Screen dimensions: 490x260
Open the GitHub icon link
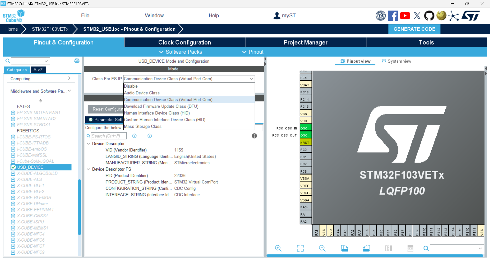429,16
